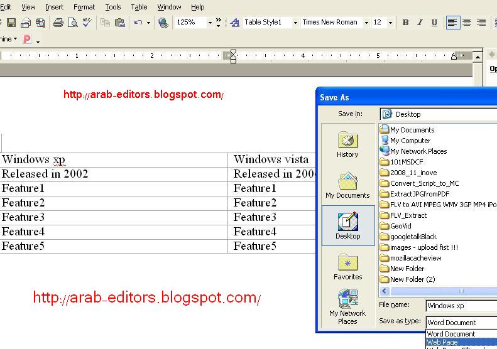Select Word Document in save type list

[461, 334]
